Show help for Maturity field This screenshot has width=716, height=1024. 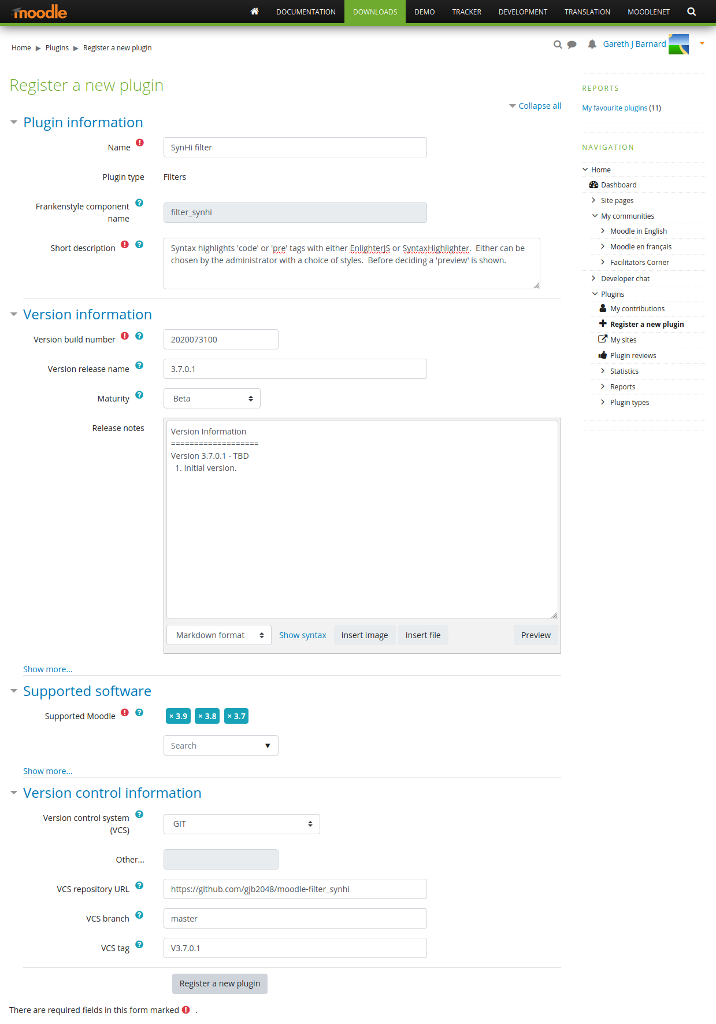point(139,395)
